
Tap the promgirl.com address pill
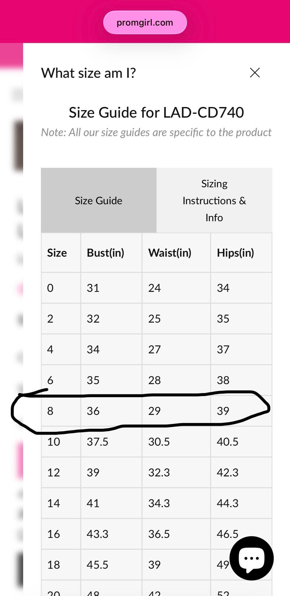pos(145,22)
